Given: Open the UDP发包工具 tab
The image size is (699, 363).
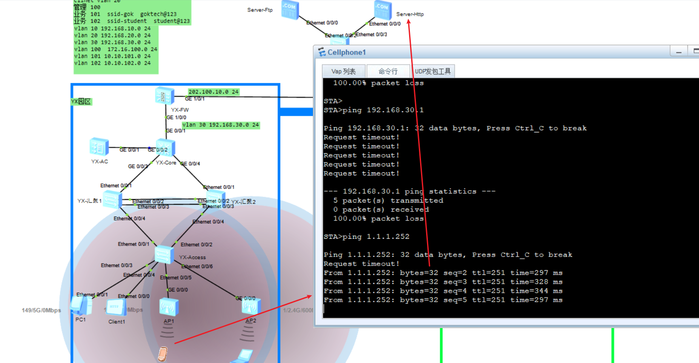Looking at the screenshot, I should [433, 71].
